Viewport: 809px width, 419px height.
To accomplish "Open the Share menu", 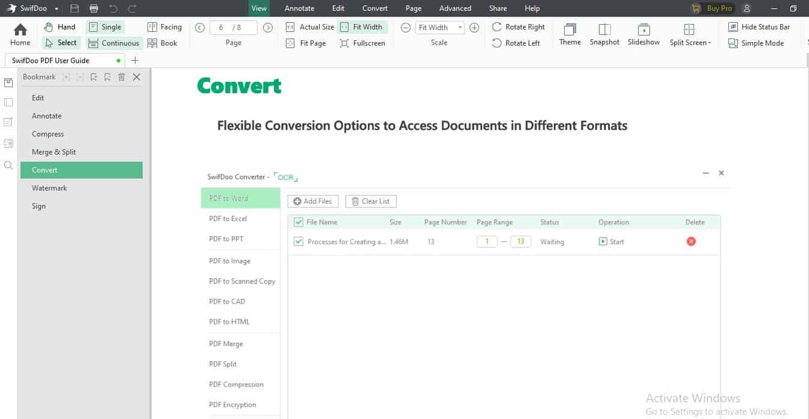I will [x=498, y=8].
